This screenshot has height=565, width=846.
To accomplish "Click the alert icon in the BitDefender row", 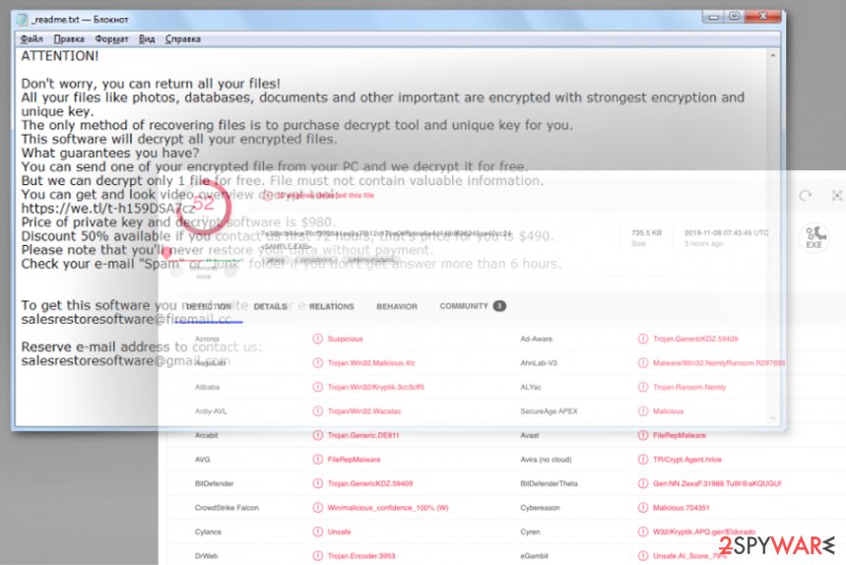I will (318, 483).
